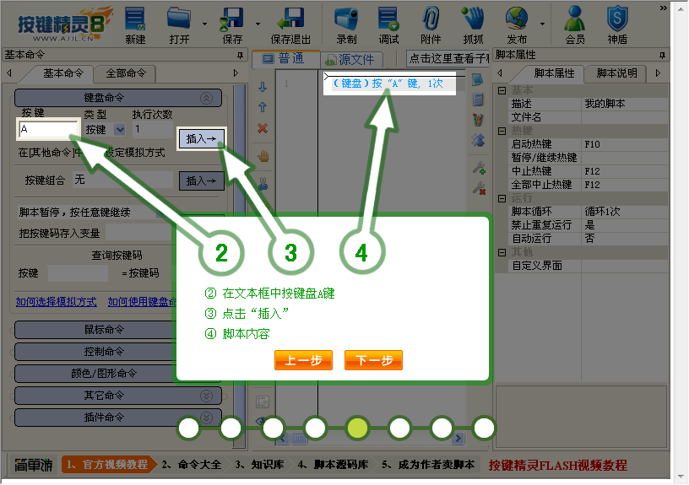Viewport: 689px width, 485px height.
Task: Click the 执行次数 field
Action: point(153,130)
